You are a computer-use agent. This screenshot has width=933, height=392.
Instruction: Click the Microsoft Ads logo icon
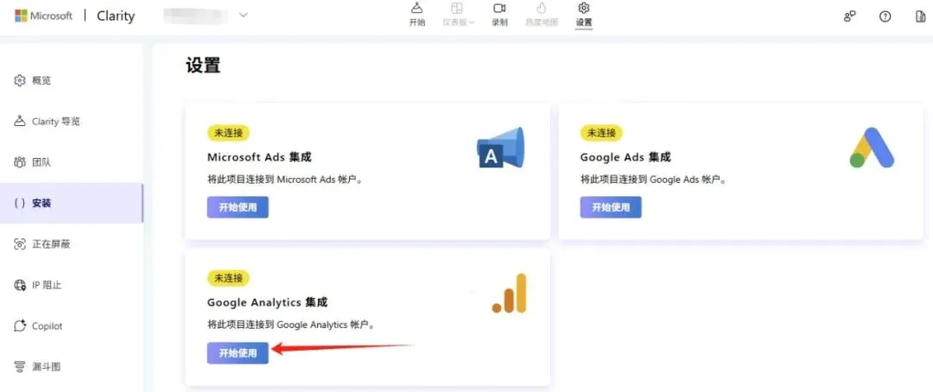pyautogui.click(x=500, y=147)
